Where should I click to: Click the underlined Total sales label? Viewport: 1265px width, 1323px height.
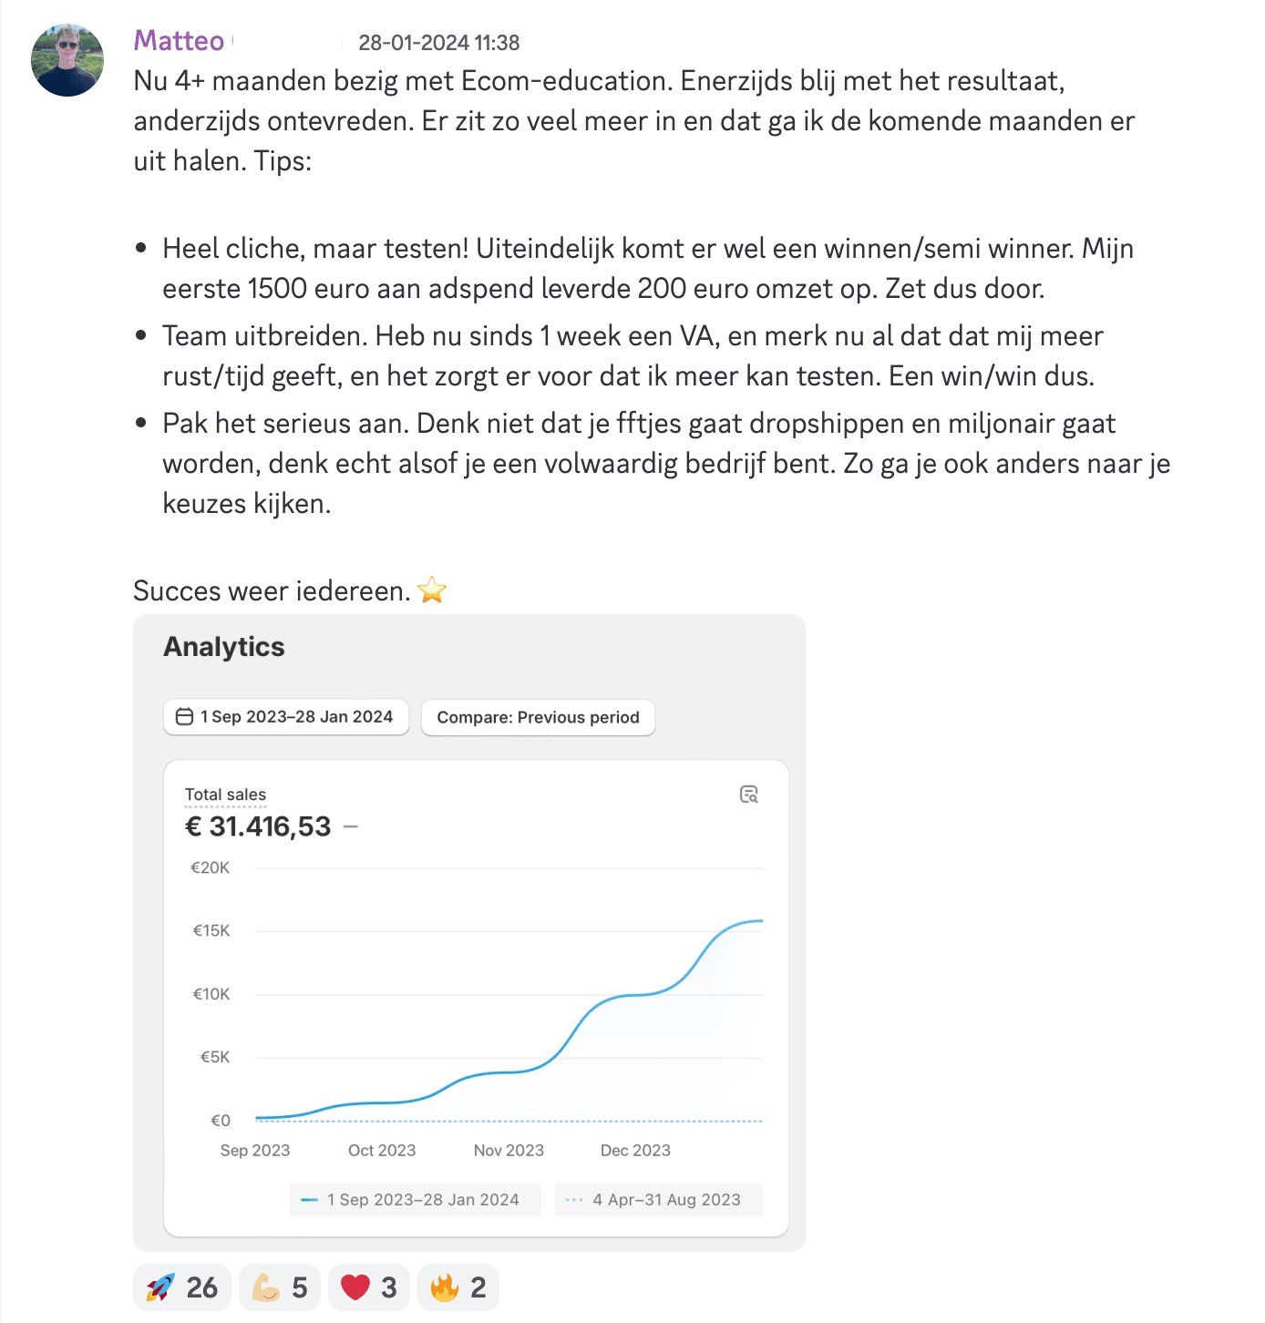(225, 795)
